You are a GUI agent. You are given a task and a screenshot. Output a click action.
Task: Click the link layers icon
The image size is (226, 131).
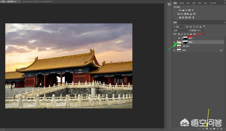click(x=200, y=129)
